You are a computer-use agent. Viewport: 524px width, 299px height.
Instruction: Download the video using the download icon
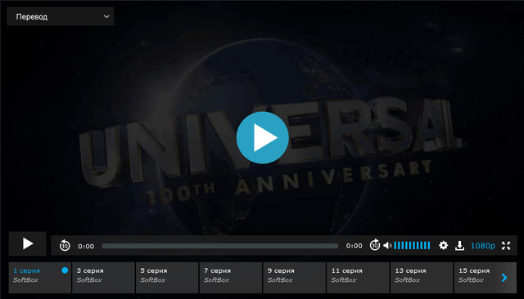click(x=459, y=246)
